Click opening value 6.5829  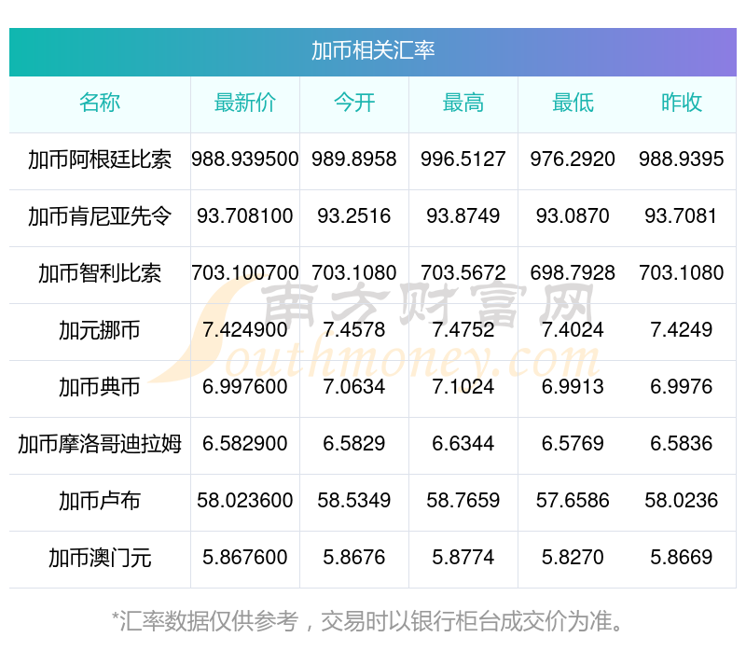click(x=354, y=444)
